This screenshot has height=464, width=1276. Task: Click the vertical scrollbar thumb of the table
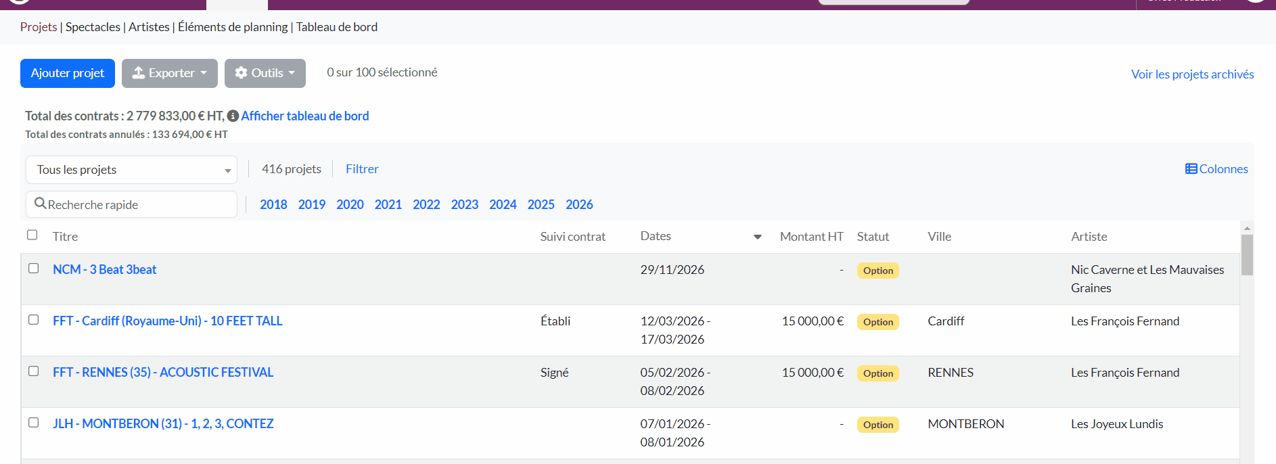(1247, 255)
